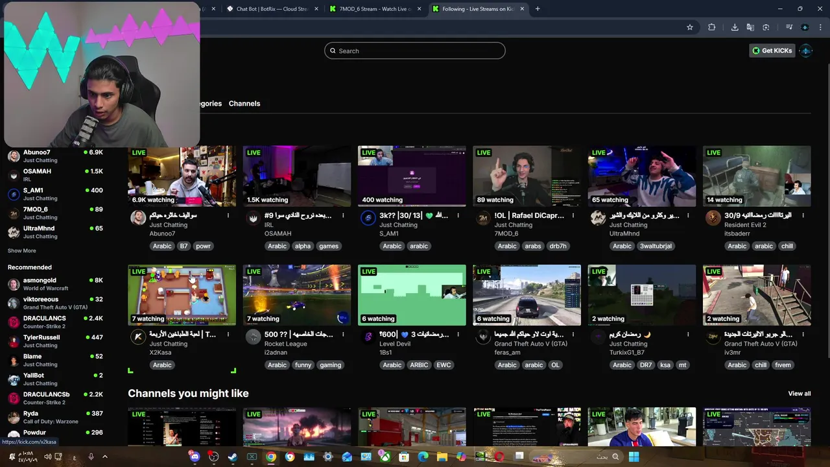The image size is (830, 467).
Task: Open Xbox app from the taskbar
Action: [x=385, y=457]
